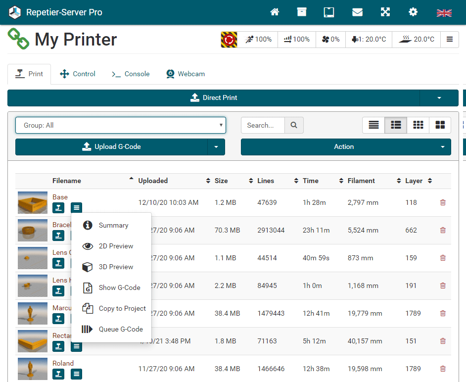The height and width of the screenshot is (382, 466).
Task: Switch to small grid thumbnail view
Action: pyautogui.click(x=418, y=125)
